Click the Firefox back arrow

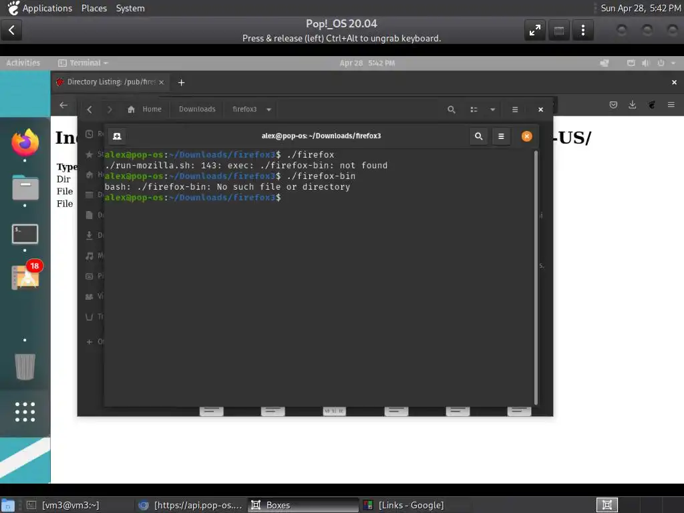[x=63, y=105]
